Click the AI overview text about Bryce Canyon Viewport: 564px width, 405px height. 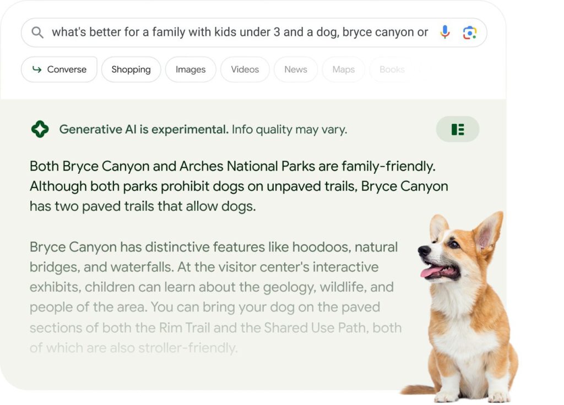coord(237,185)
